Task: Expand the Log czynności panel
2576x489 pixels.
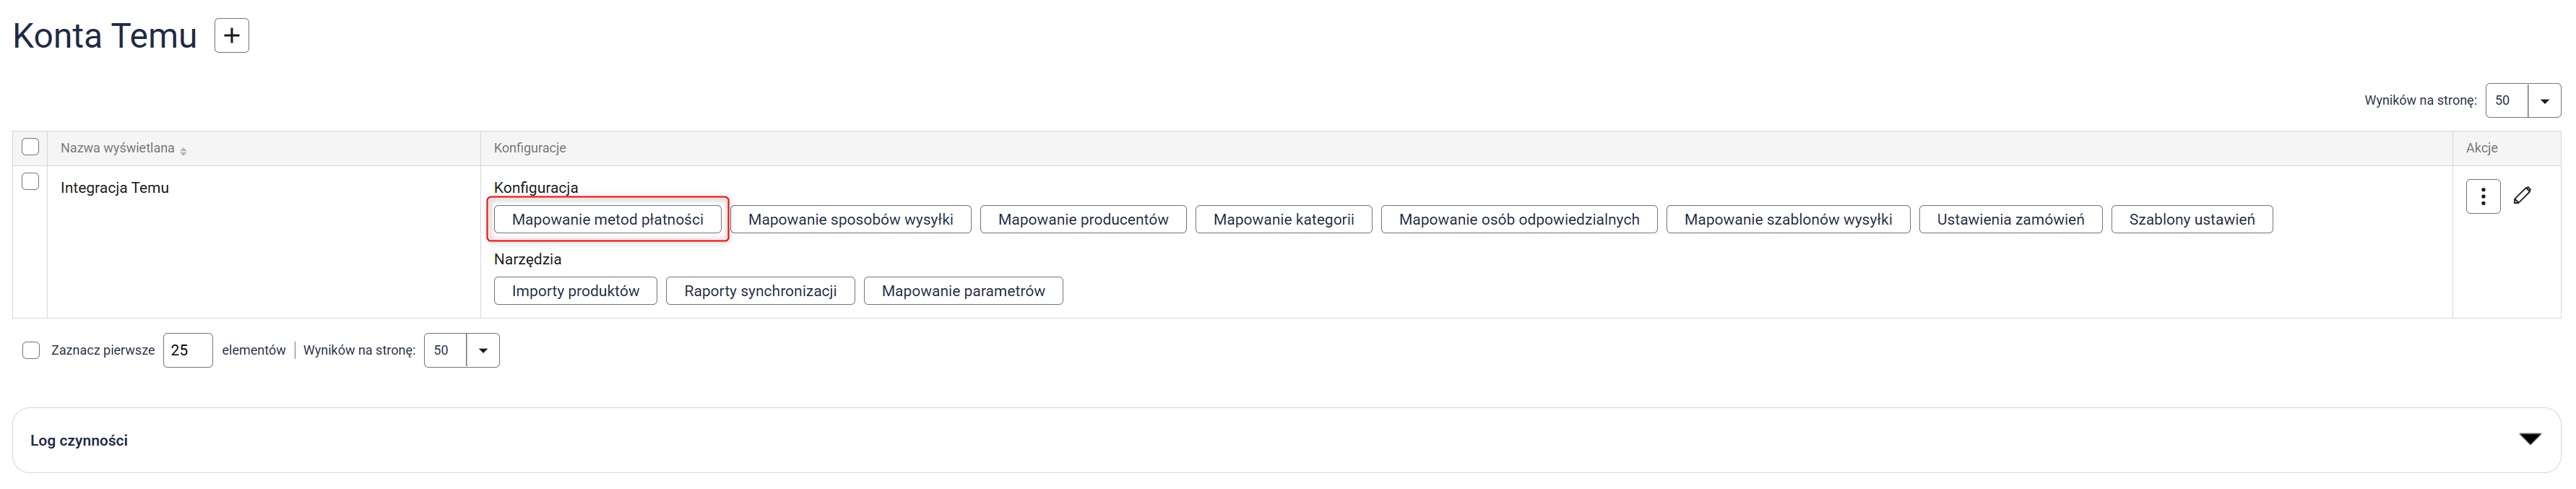Action: [x=2529, y=440]
